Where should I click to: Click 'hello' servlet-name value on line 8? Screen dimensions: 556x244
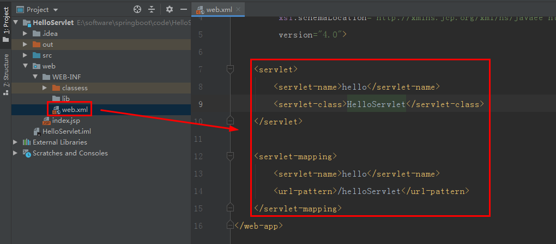354,87
